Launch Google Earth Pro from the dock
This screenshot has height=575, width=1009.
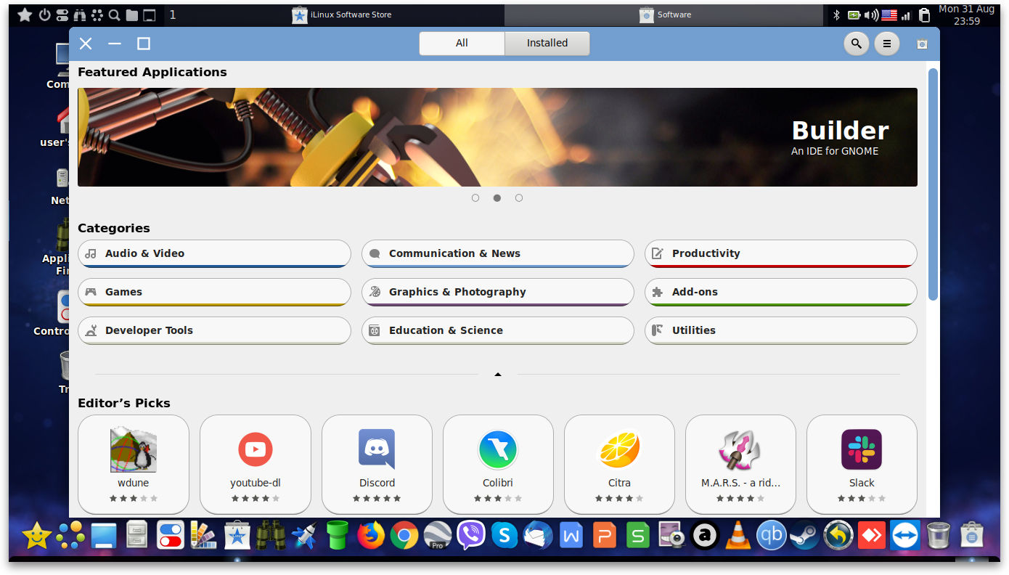[x=437, y=537]
